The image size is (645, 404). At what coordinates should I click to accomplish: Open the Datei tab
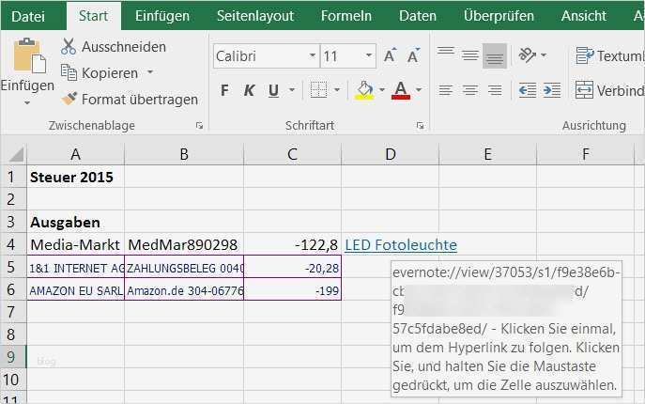click(x=28, y=16)
